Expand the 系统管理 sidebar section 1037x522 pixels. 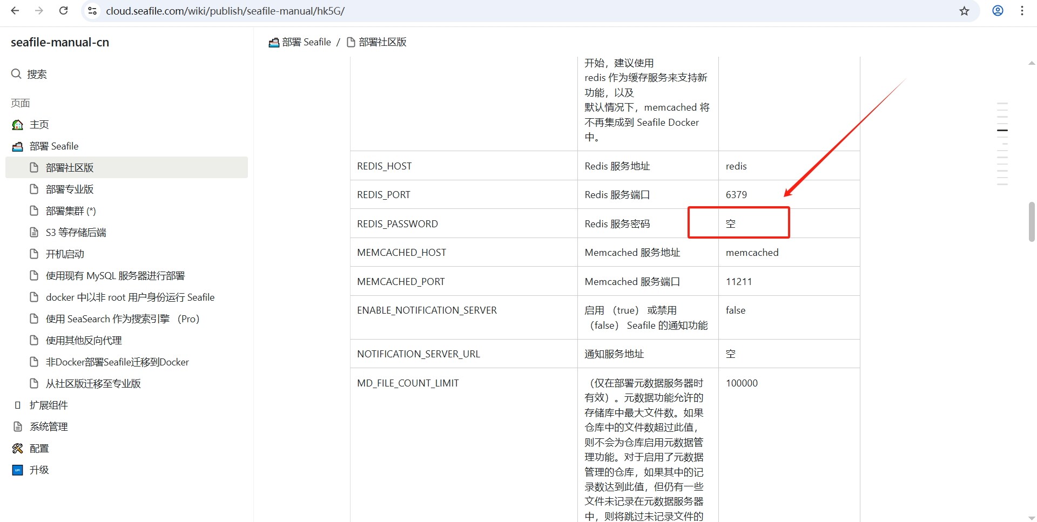point(48,427)
